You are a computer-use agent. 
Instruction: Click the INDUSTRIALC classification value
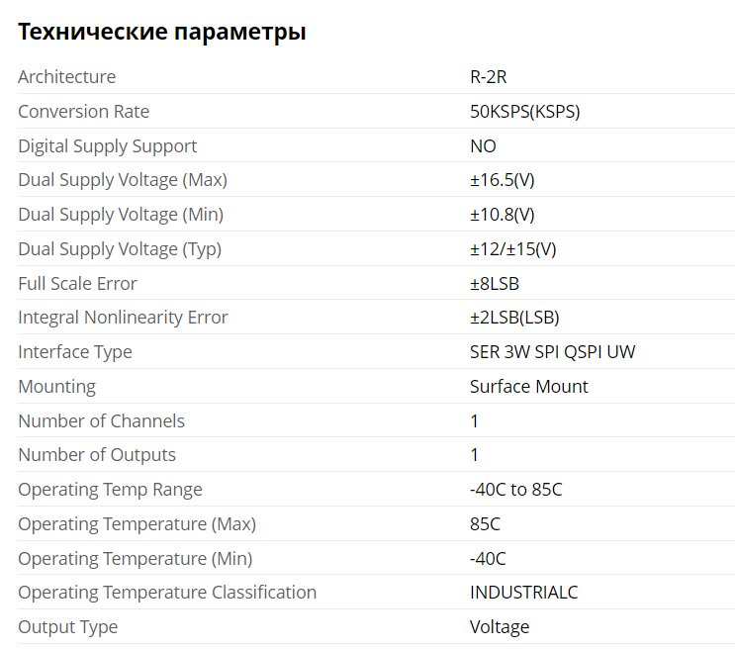point(524,593)
